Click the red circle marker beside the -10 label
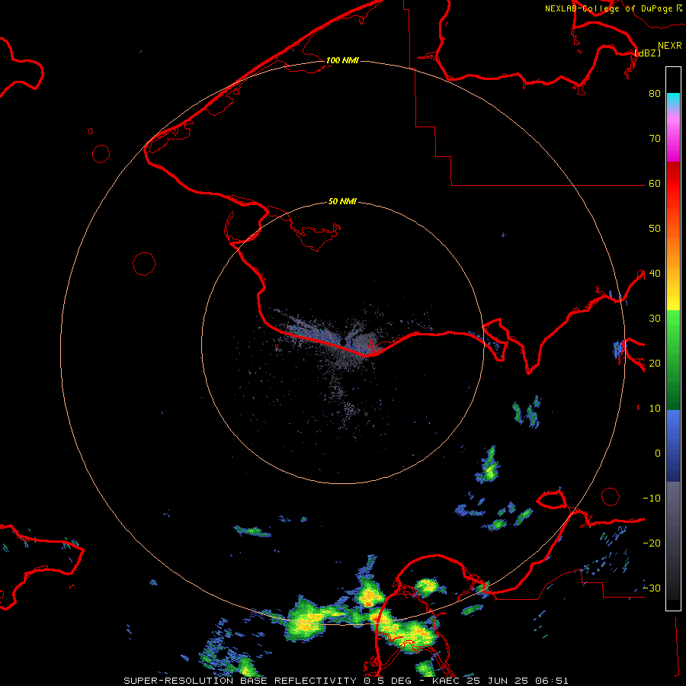 point(611,496)
